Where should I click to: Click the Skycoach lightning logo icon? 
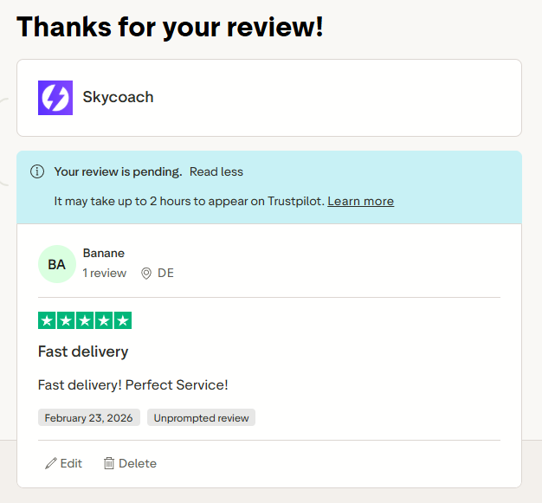click(x=55, y=98)
